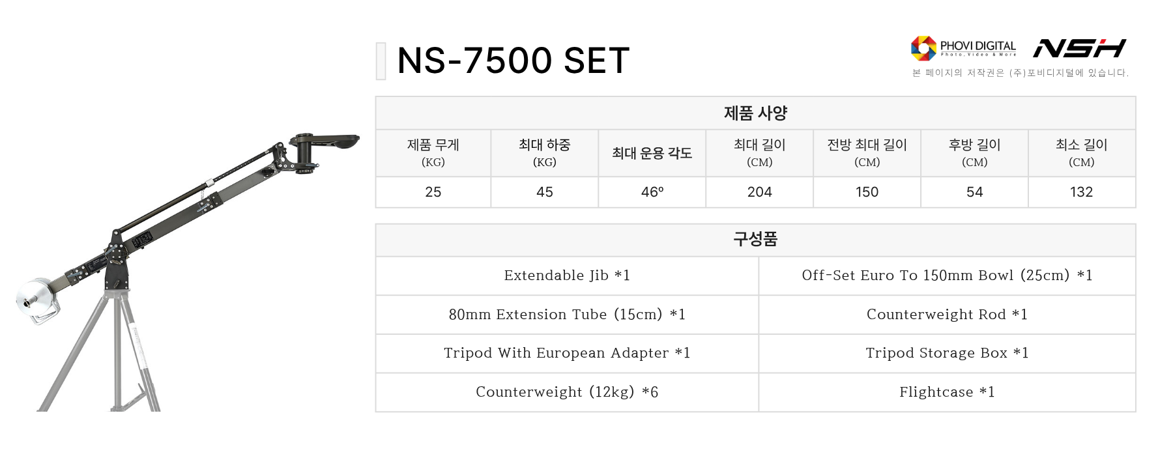This screenshot has width=1173, height=469.
Task: Click the 46° angle value cell
Action: pos(652,192)
